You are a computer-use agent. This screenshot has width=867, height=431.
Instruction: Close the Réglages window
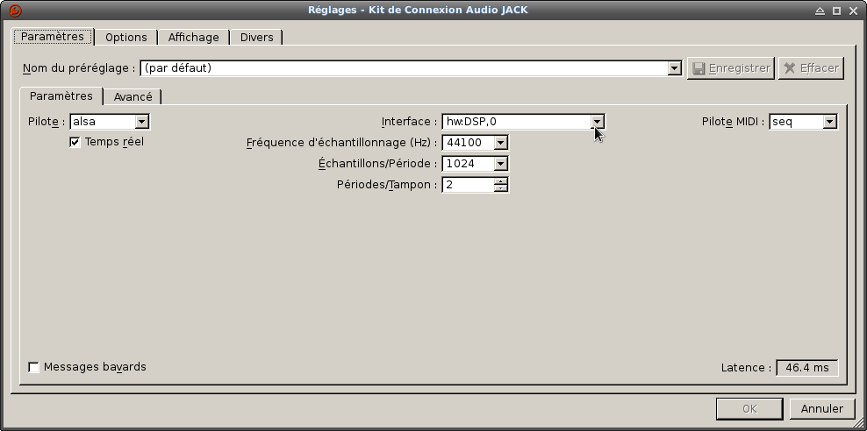click(853, 11)
